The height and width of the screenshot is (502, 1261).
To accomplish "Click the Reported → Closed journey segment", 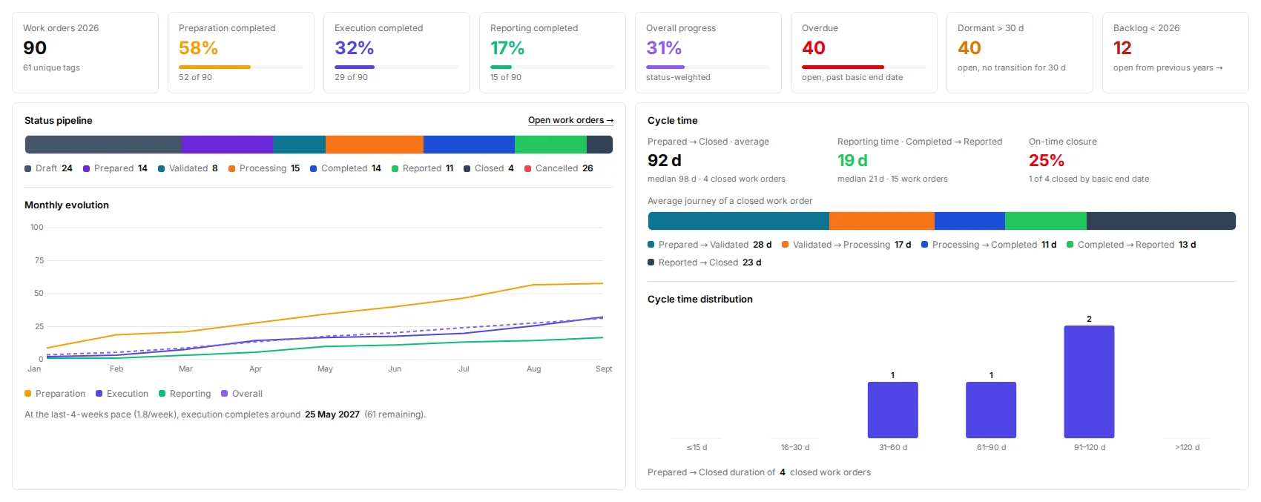I will coord(1161,221).
